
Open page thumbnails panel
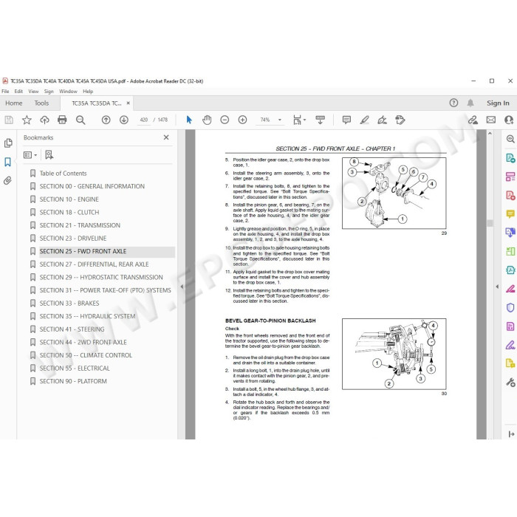pos(8,143)
